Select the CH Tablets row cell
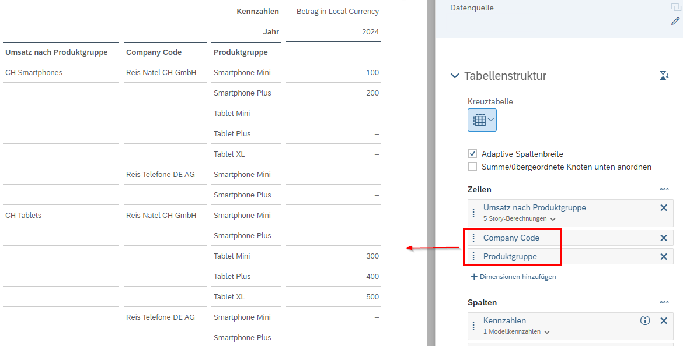 pos(61,215)
